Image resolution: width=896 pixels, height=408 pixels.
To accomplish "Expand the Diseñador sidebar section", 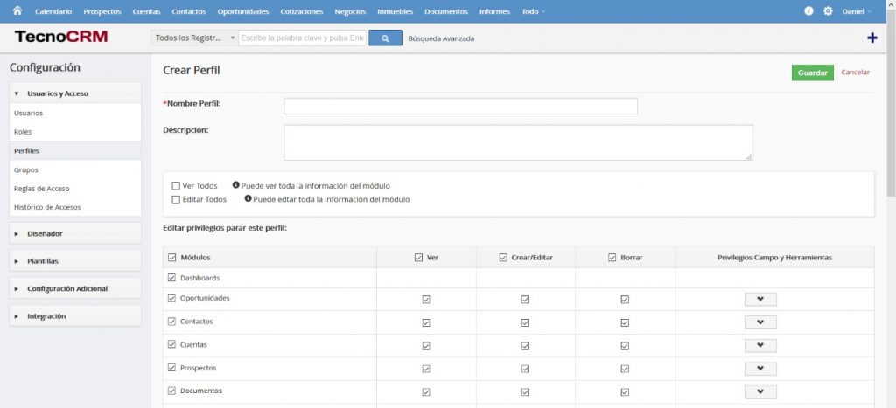I will point(74,233).
